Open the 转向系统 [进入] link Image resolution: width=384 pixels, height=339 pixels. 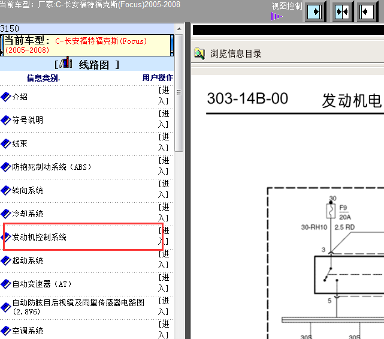[x=164, y=189]
